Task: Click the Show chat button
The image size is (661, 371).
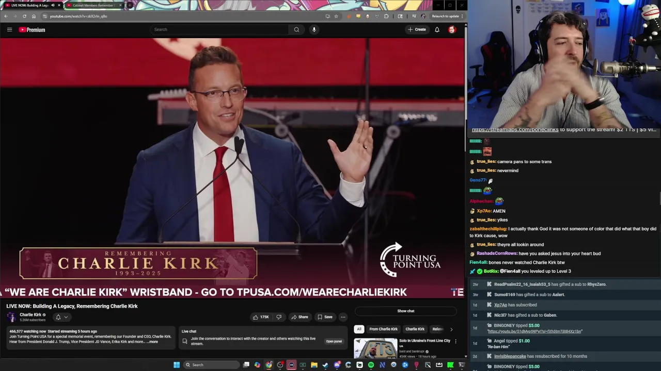Action: [x=406, y=311]
